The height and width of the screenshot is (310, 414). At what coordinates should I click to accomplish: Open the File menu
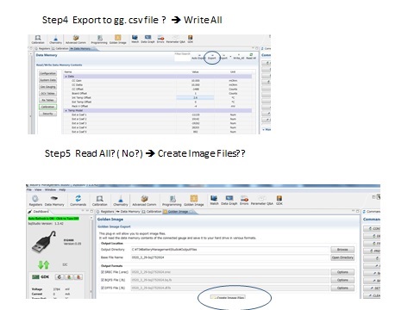pyautogui.click(x=29, y=189)
